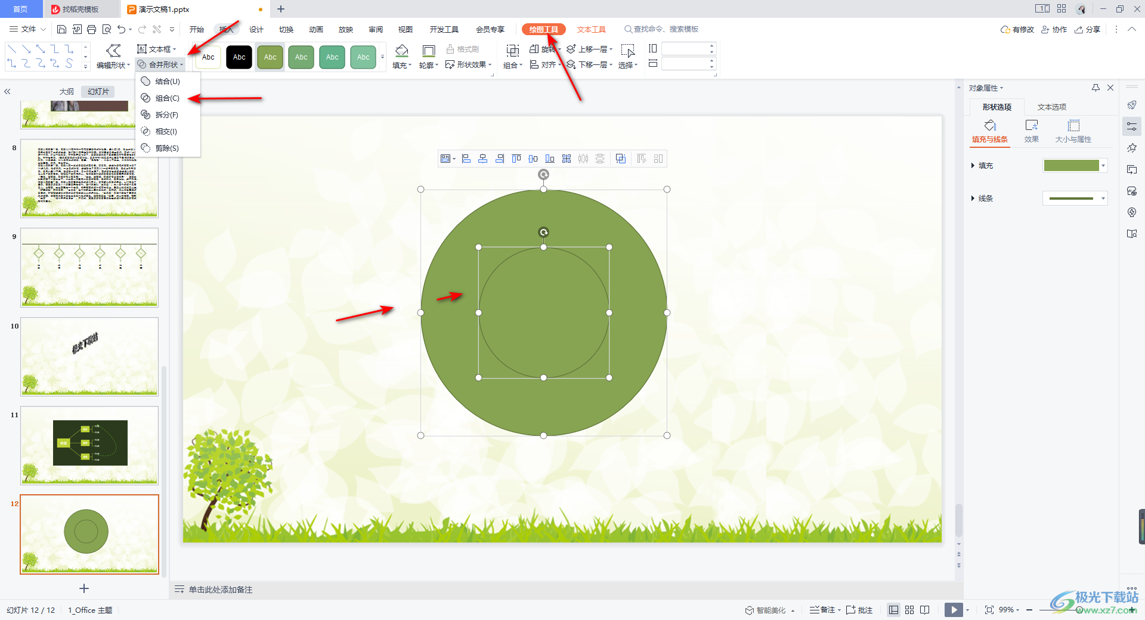The height and width of the screenshot is (620, 1145).
Task: Click the Collaborate (协作) button
Action: [1054, 29]
